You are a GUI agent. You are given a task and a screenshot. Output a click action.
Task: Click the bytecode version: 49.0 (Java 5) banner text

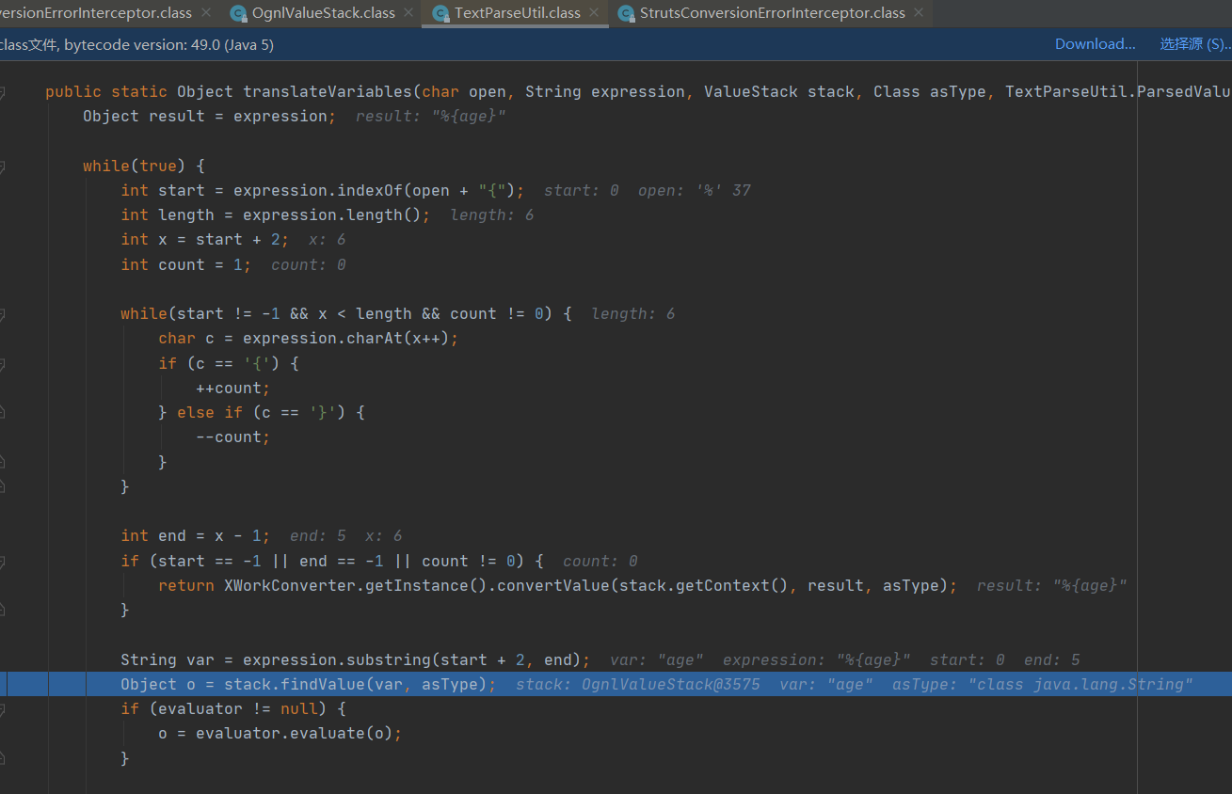coord(168,44)
